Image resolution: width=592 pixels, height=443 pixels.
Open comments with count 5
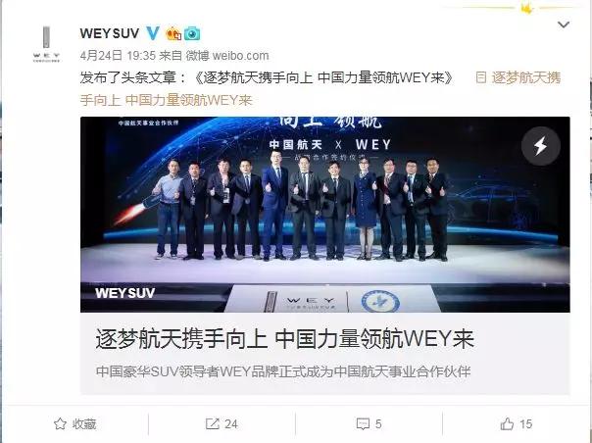(x=369, y=423)
